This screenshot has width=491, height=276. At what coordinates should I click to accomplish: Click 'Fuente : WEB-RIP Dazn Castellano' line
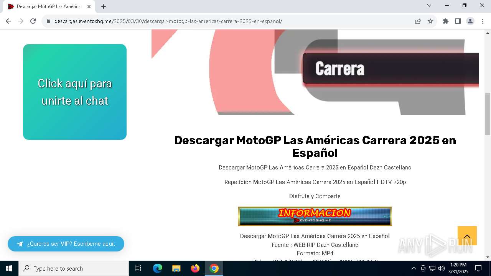point(315,245)
